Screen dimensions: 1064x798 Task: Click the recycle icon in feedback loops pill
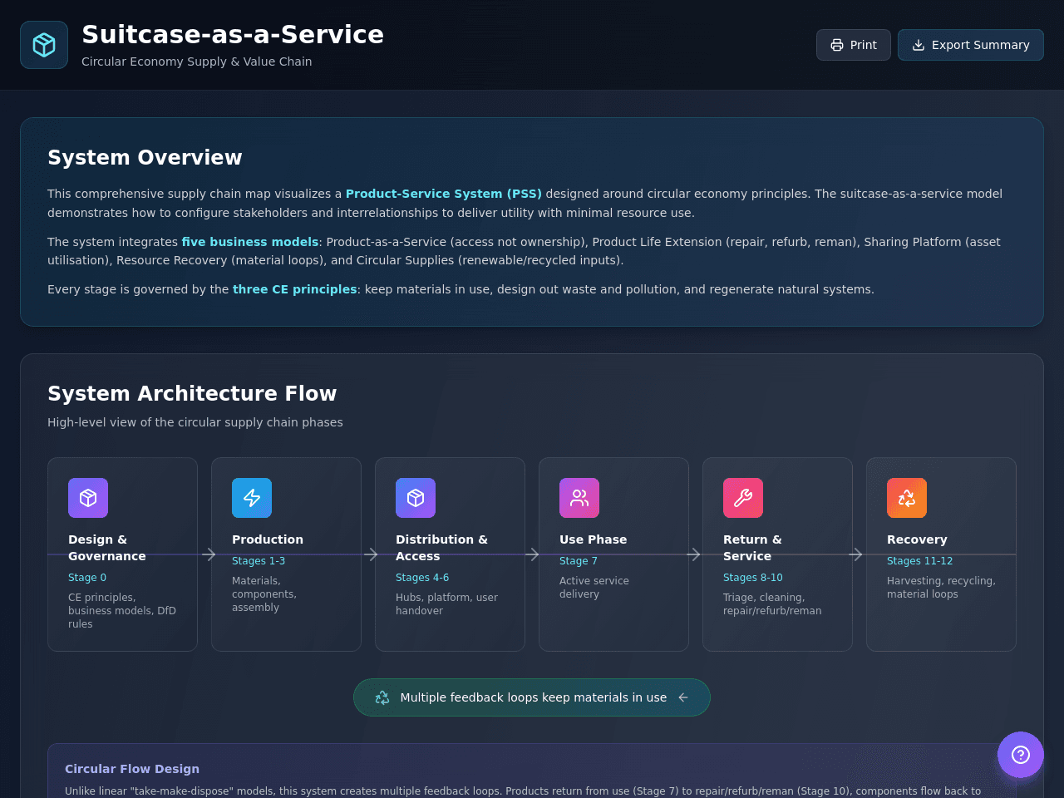[x=382, y=697]
